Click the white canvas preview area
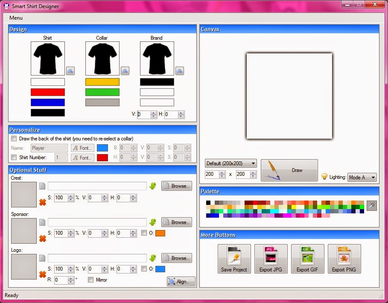Image resolution: width=388 pixels, height=303 pixels. click(x=289, y=96)
